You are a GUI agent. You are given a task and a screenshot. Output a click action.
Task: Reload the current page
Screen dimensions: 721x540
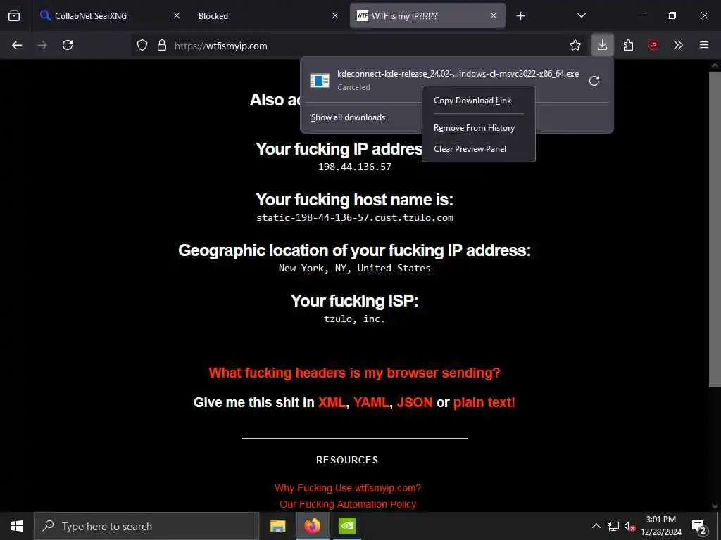68,45
